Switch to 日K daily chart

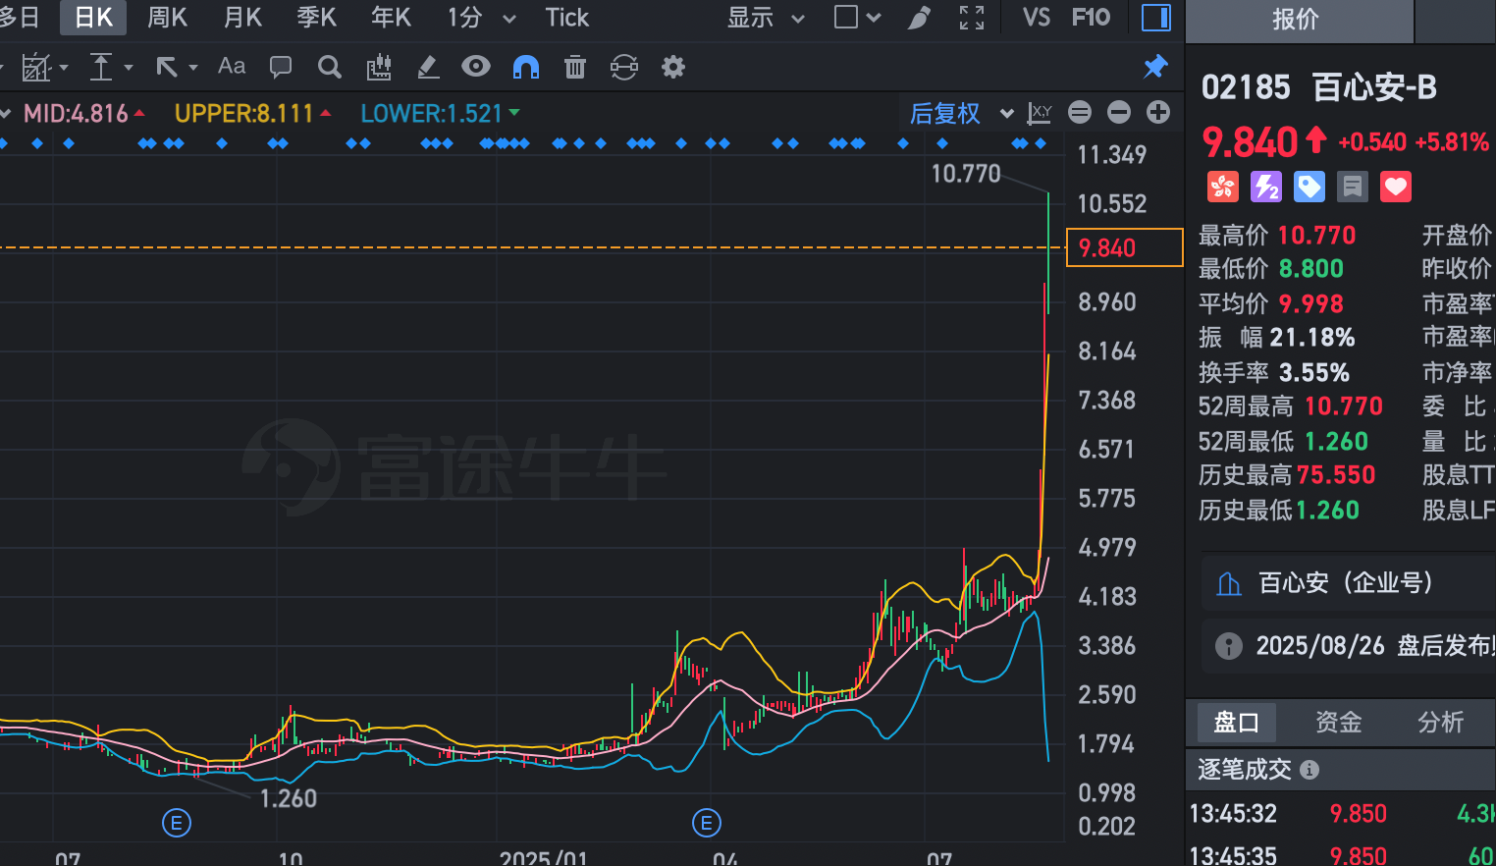click(93, 18)
